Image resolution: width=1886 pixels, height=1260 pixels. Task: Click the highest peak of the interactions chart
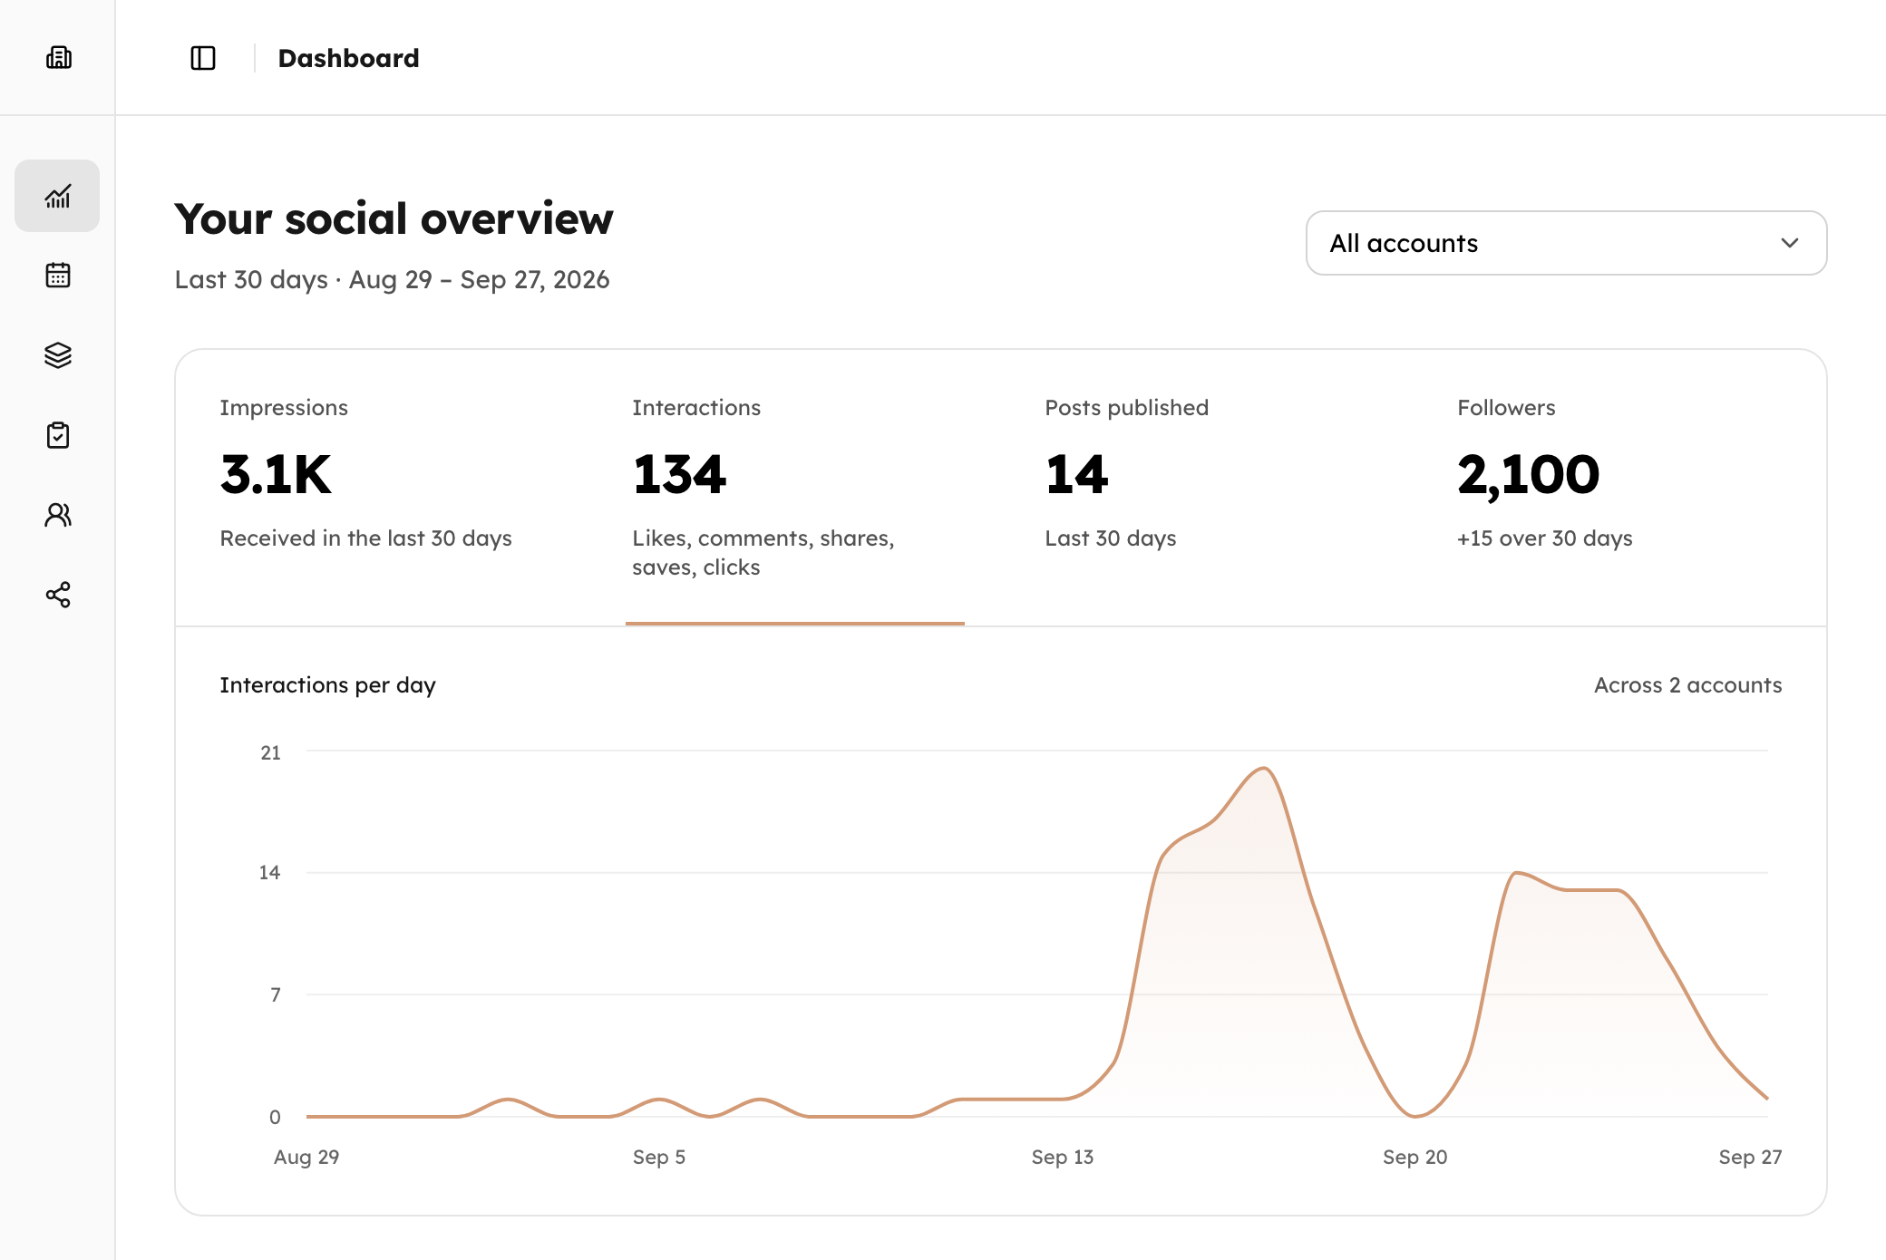(1265, 769)
